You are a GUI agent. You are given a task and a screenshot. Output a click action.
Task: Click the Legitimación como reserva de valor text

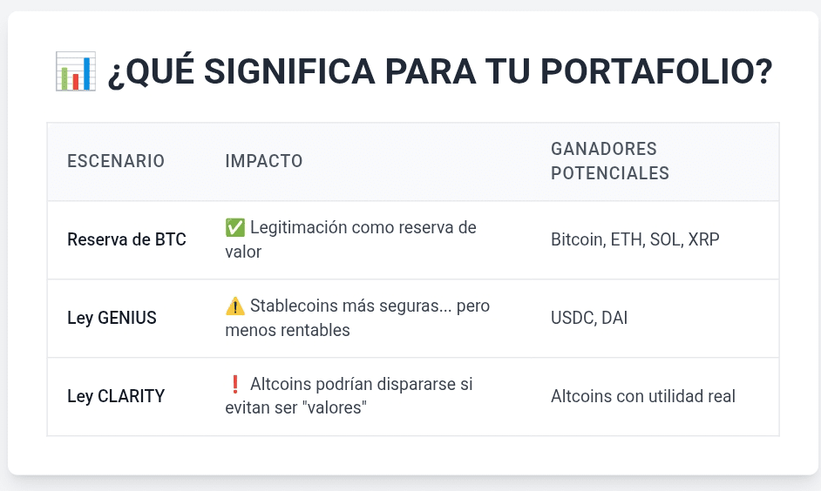click(x=363, y=228)
